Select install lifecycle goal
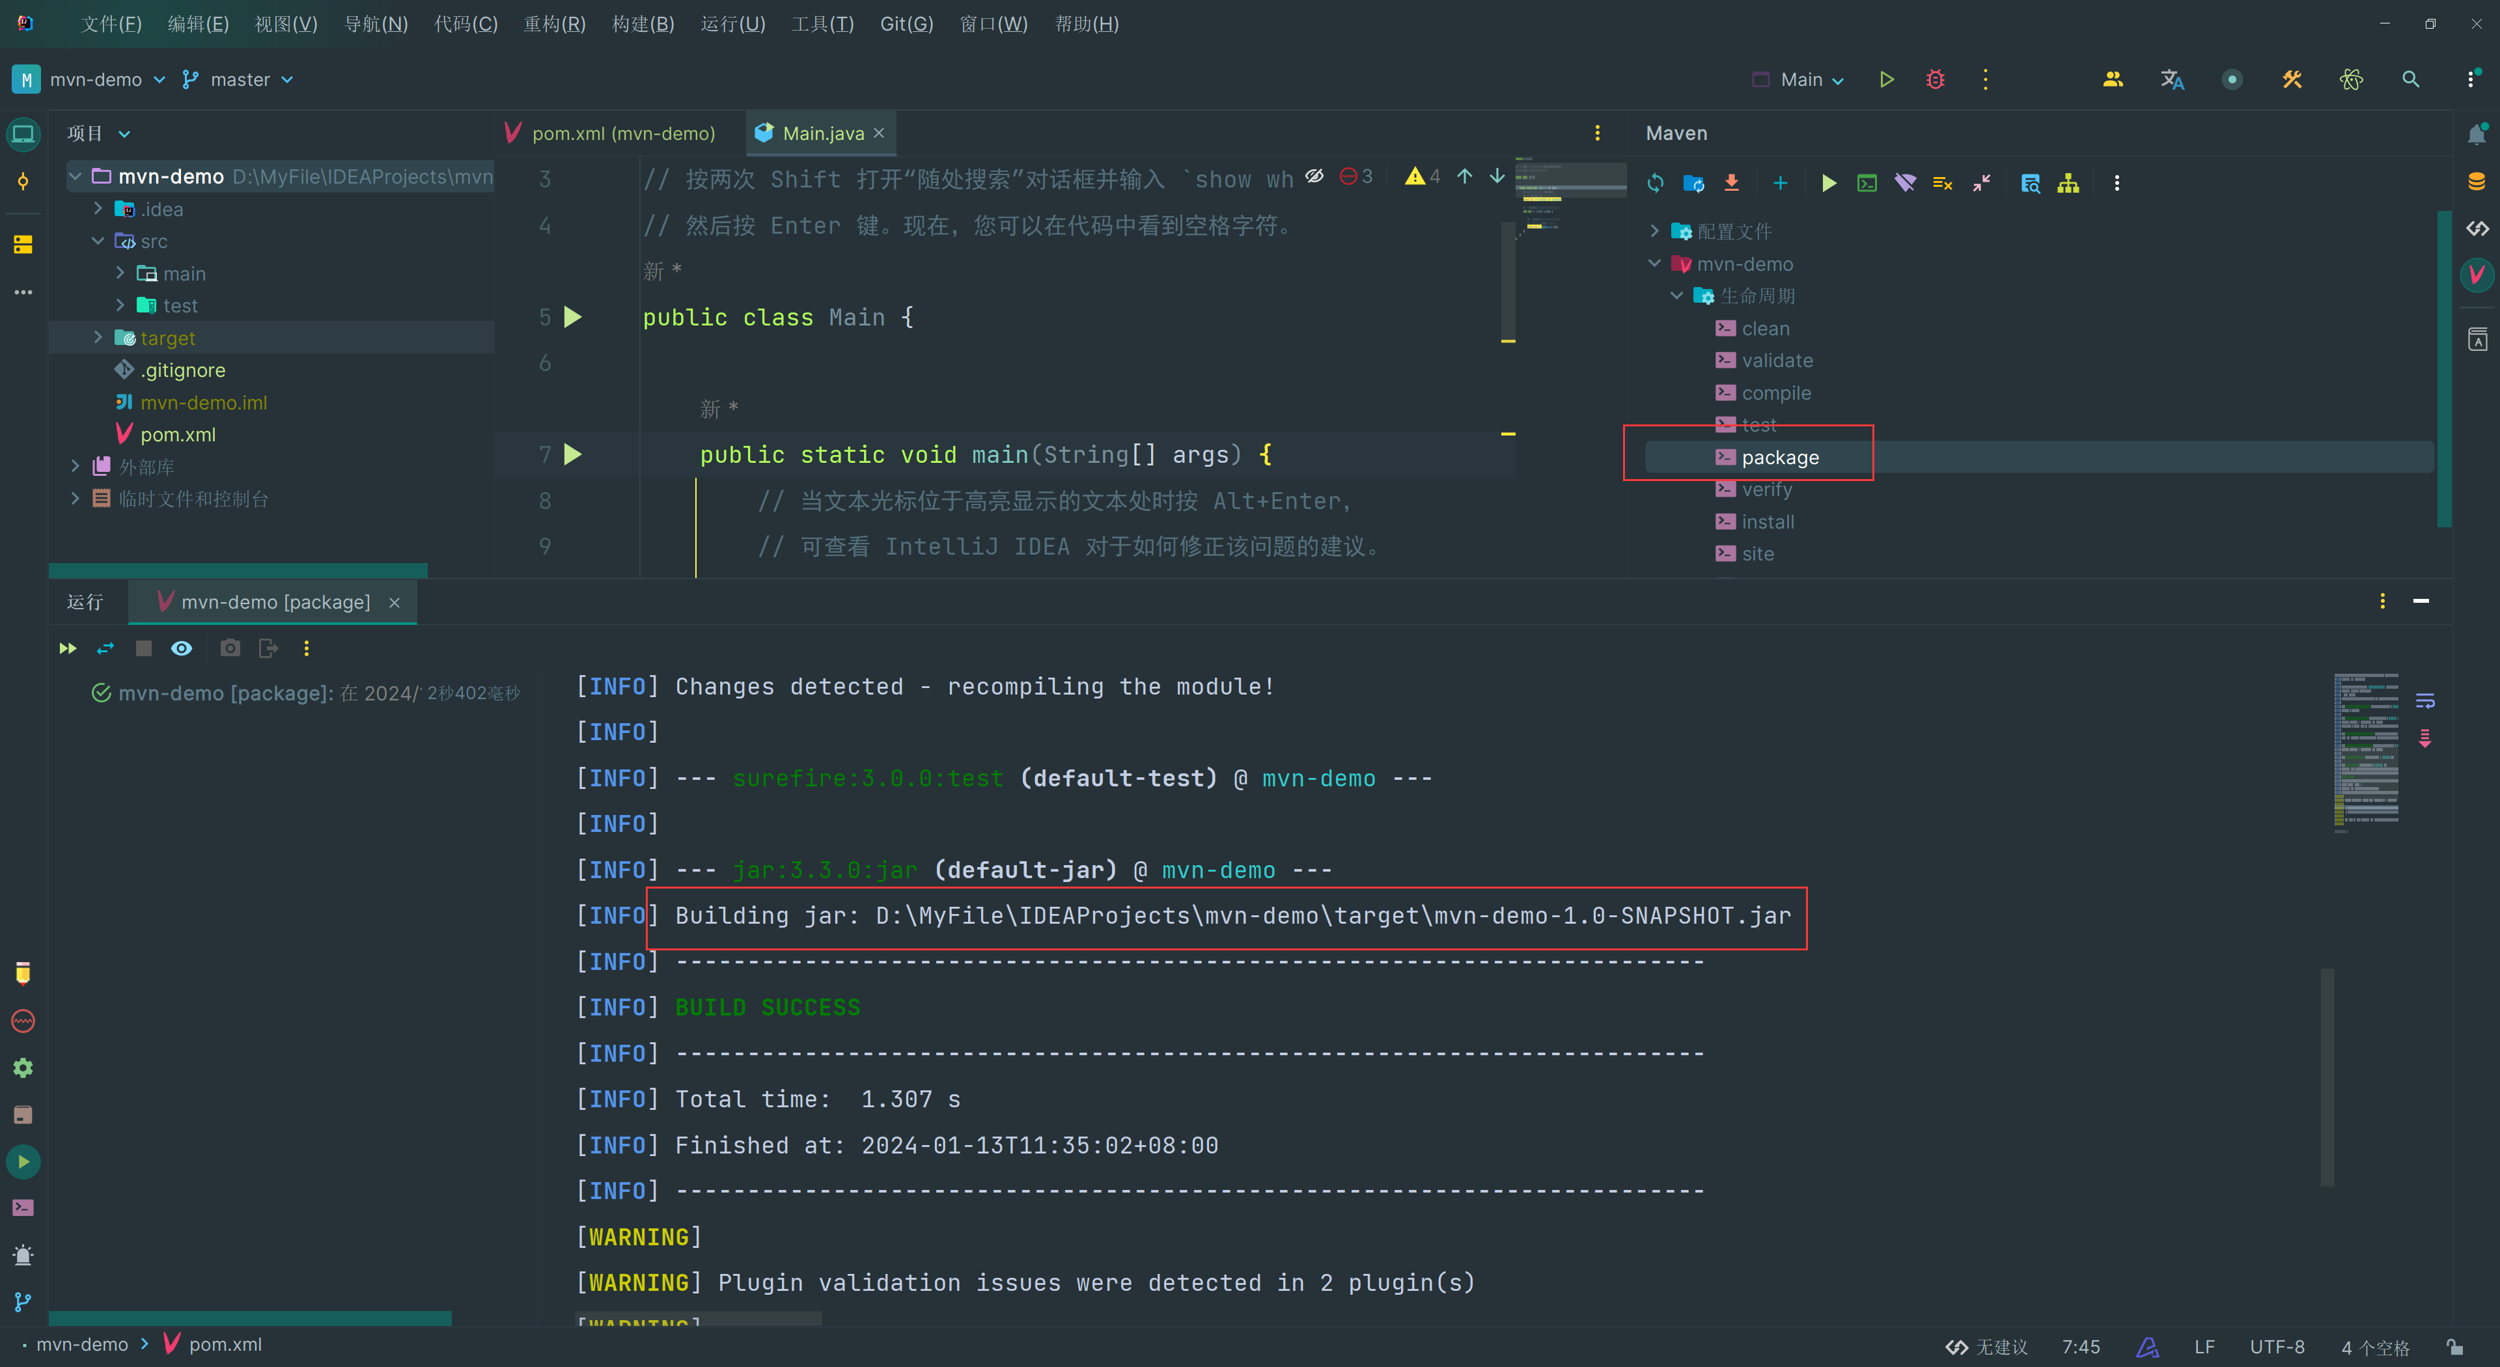The height and width of the screenshot is (1367, 2500). (1768, 522)
